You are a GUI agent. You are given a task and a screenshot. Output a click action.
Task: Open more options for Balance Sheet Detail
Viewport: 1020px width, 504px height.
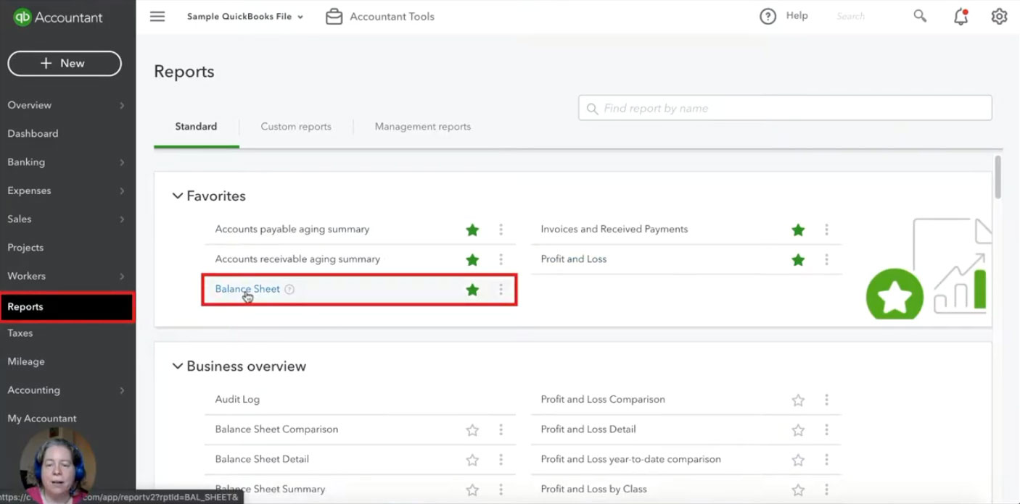(501, 460)
